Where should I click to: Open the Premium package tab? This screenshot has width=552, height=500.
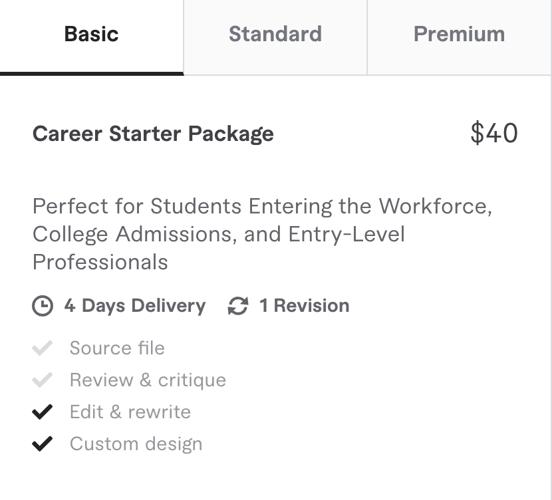tap(459, 35)
